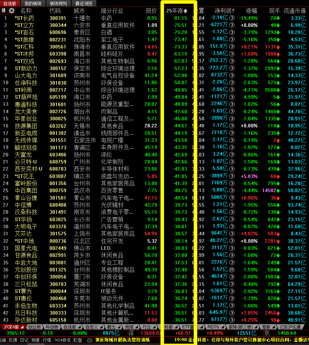Screen dimensions: 309x345
Task: Expand the 港股 dropdown arrow
Action: click(273, 327)
